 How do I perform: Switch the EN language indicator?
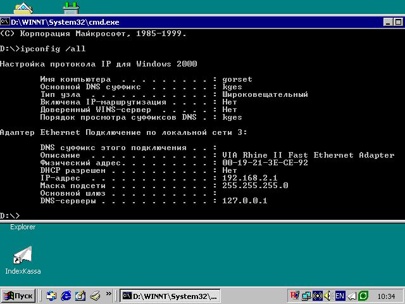[340, 296]
